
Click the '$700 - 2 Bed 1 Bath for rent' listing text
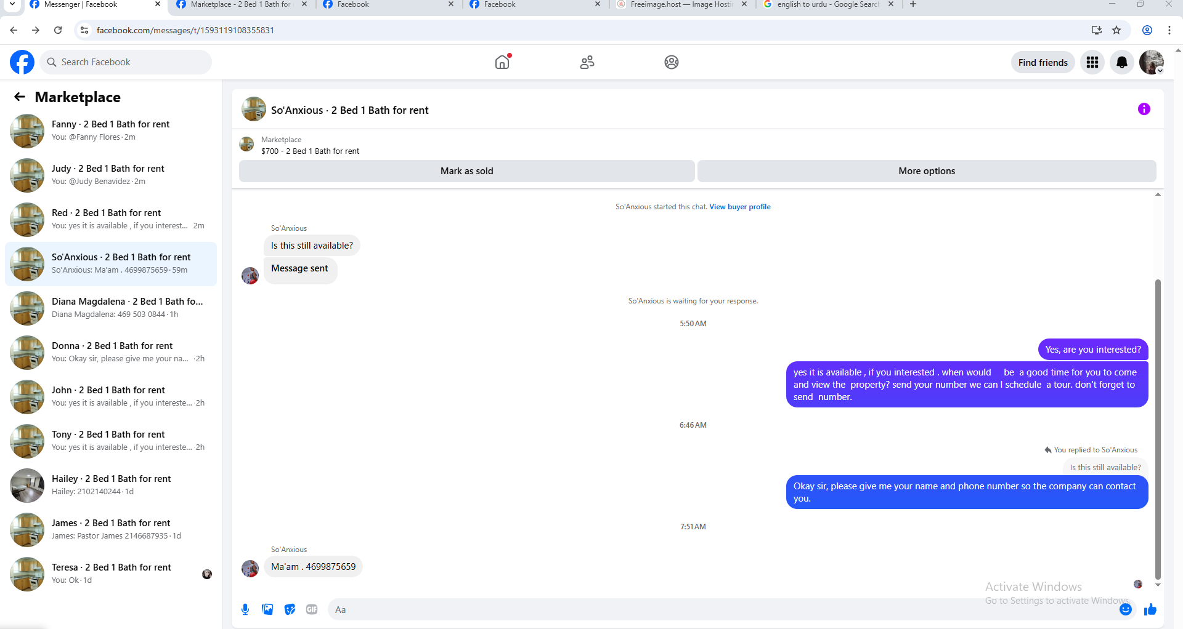click(310, 151)
